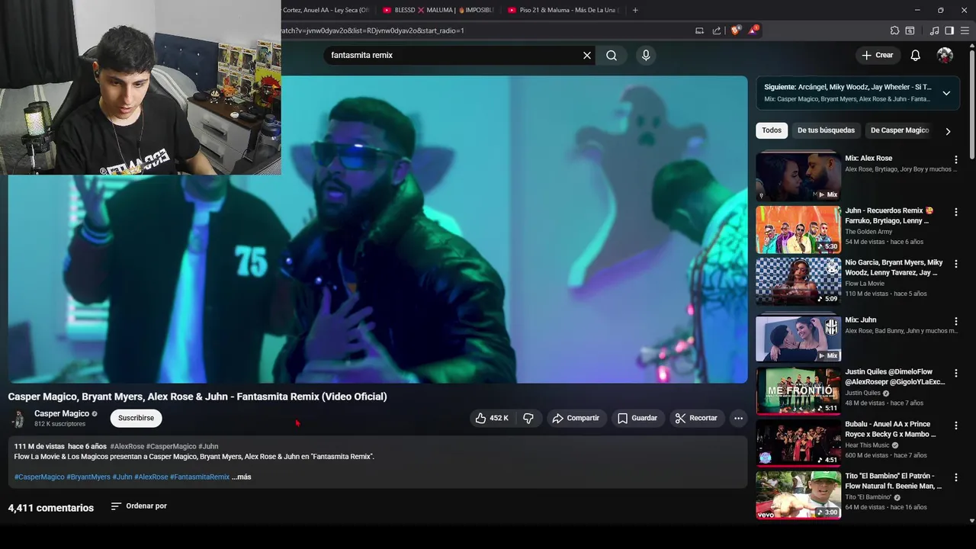Open the Me Frontió video thumbnail
The height and width of the screenshot is (549, 976).
pos(798,390)
